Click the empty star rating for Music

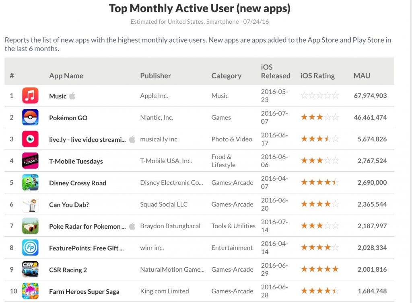coord(319,95)
